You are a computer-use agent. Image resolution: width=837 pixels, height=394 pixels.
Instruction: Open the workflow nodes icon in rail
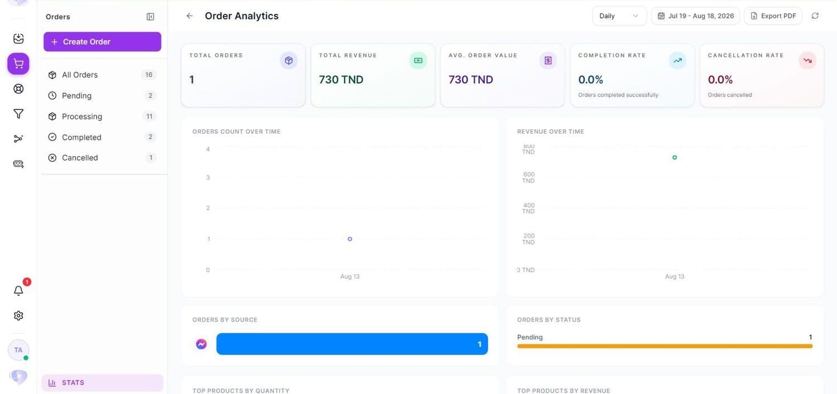[x=18, y=139]
